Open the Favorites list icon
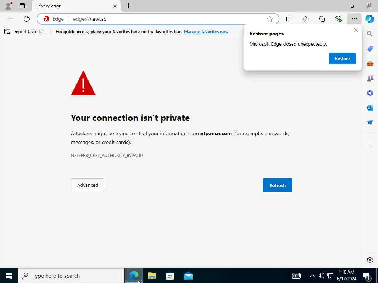 [305, 19]
